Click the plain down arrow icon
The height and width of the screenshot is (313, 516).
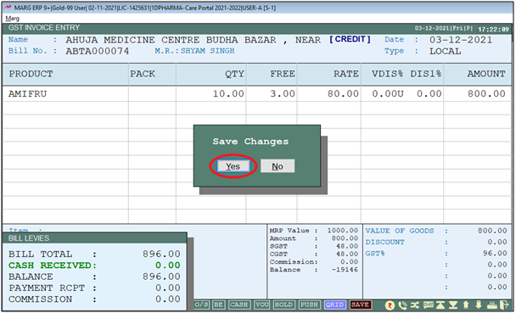pyautogui.click(x=479, y=305)
